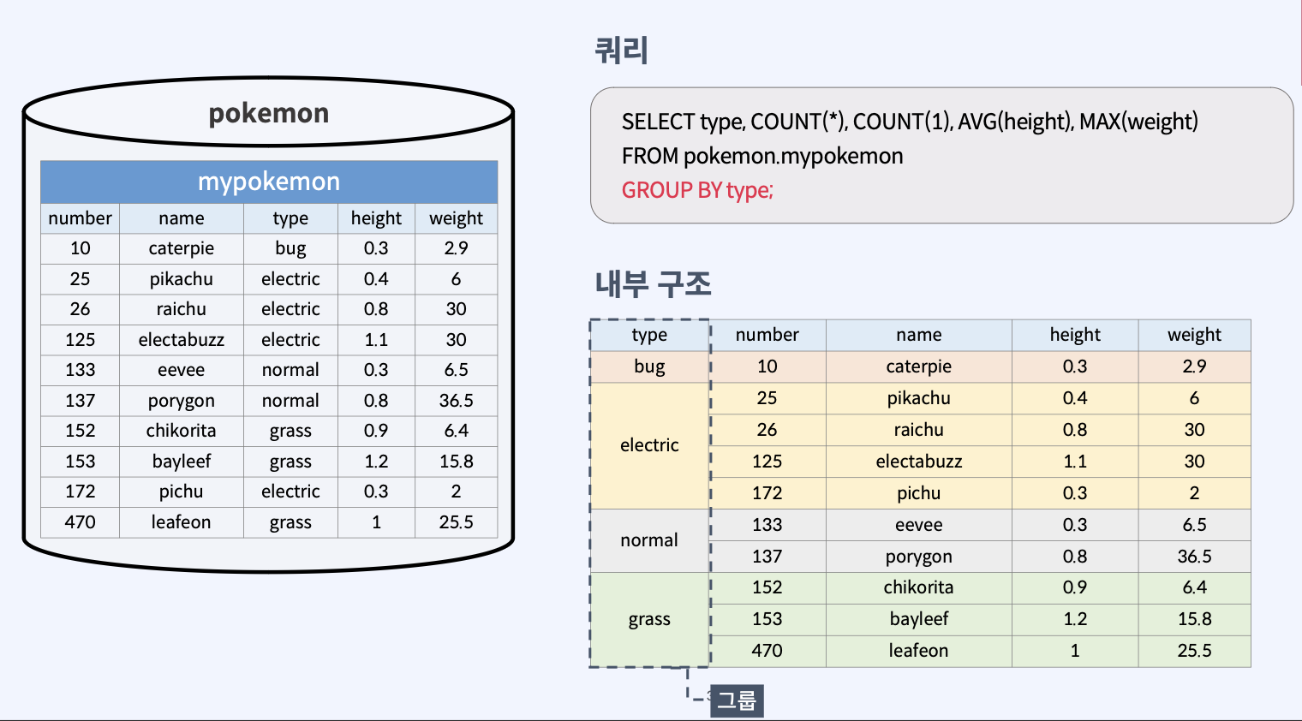This screenshot has height=721, width=1302.
Task: Click number 172 in the 내부 구조 table
Action: 767,493
